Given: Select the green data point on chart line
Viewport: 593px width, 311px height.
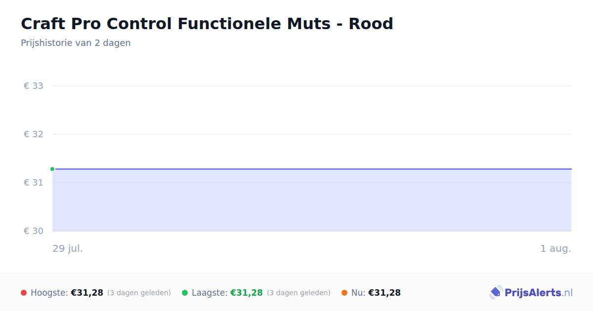Looking at the screenshot, I should click(x=52, y=169).
